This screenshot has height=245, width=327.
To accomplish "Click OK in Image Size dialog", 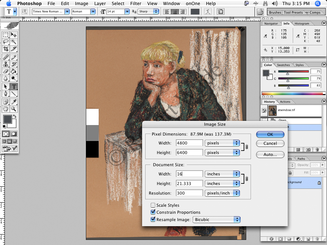I will point(270,134).
